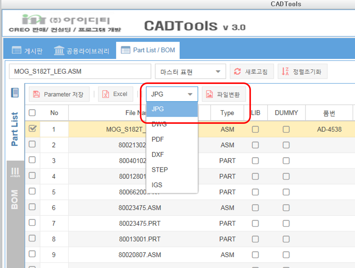The image size is (355, 268).
Task: Click the 파일변환 button
Action: 224,94
